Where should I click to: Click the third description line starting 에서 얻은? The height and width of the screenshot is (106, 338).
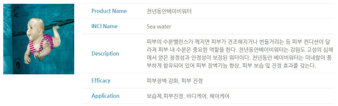240,57
